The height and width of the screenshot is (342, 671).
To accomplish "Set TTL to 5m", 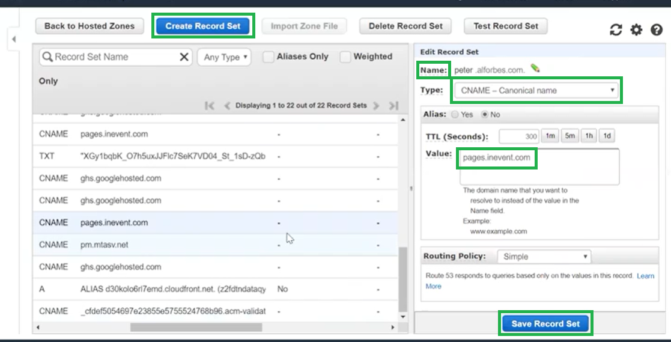I will 569,136.
